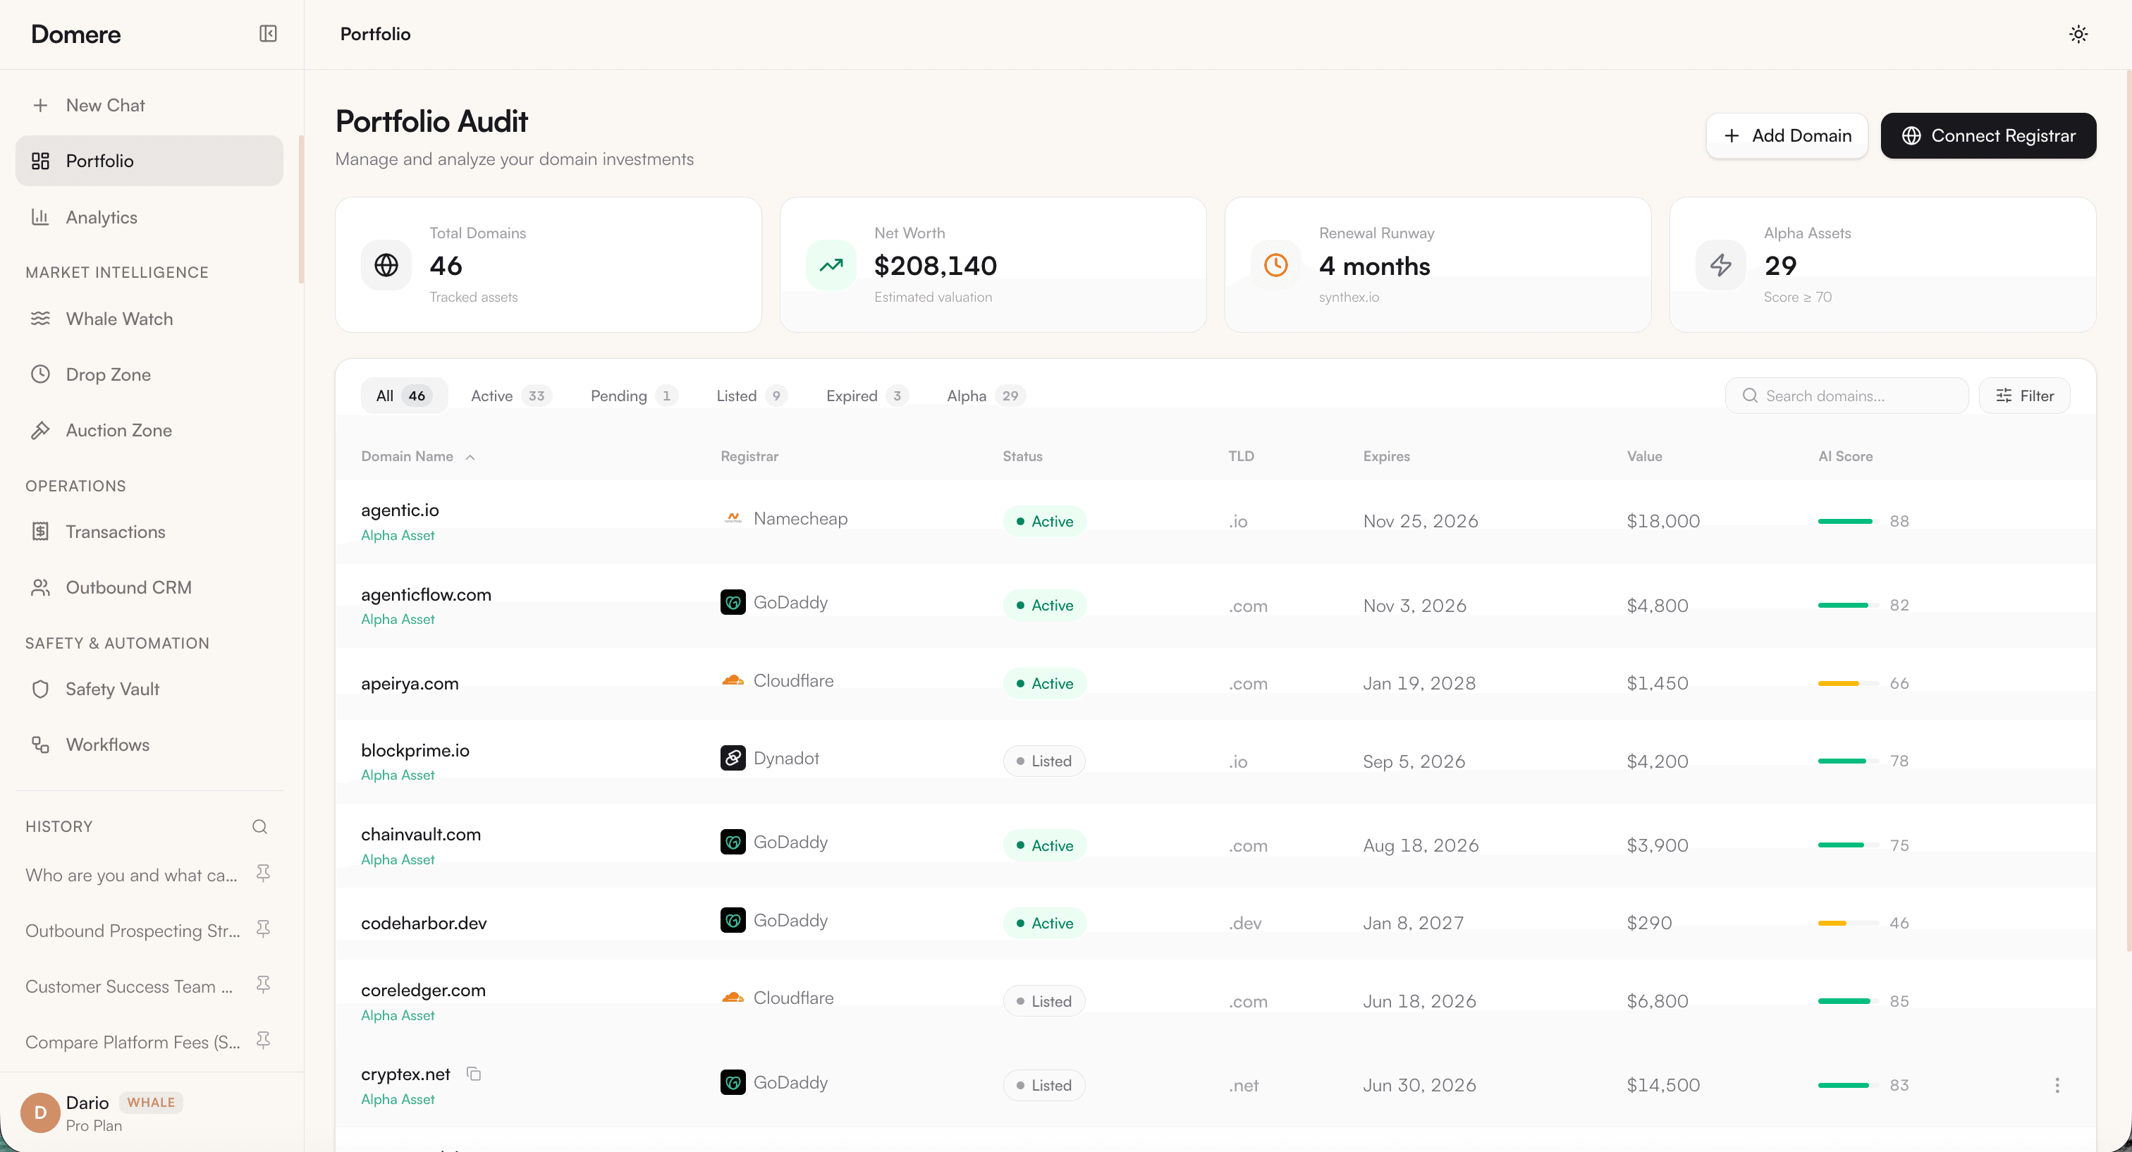2132x1152 pixels.
Task: Open the Safety Vault
Action: (x=111, y=689)
